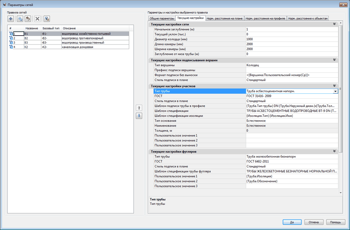The height and width of the screenshot is (230, 350).
Task: Select the B2 network rule row icon
Action: (x=11, y=38)
